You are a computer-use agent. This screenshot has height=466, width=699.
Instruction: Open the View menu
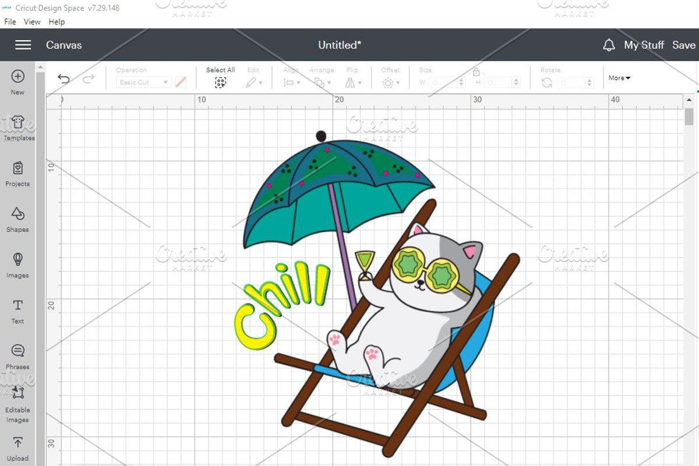point(32,22)
